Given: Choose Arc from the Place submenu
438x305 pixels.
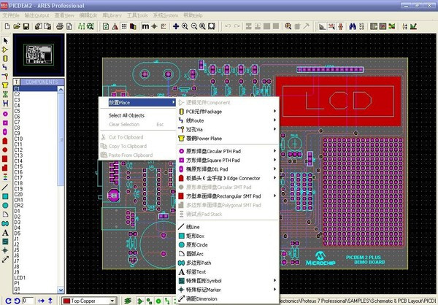Looking at the screenshot, I should pos(227,254).
